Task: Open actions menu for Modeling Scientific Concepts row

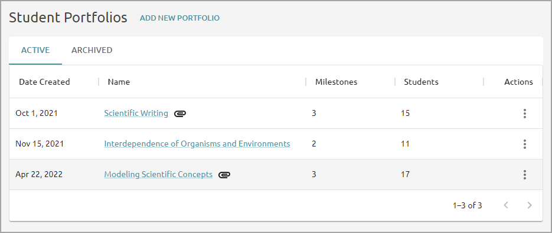Action: (x=524, y=174)
